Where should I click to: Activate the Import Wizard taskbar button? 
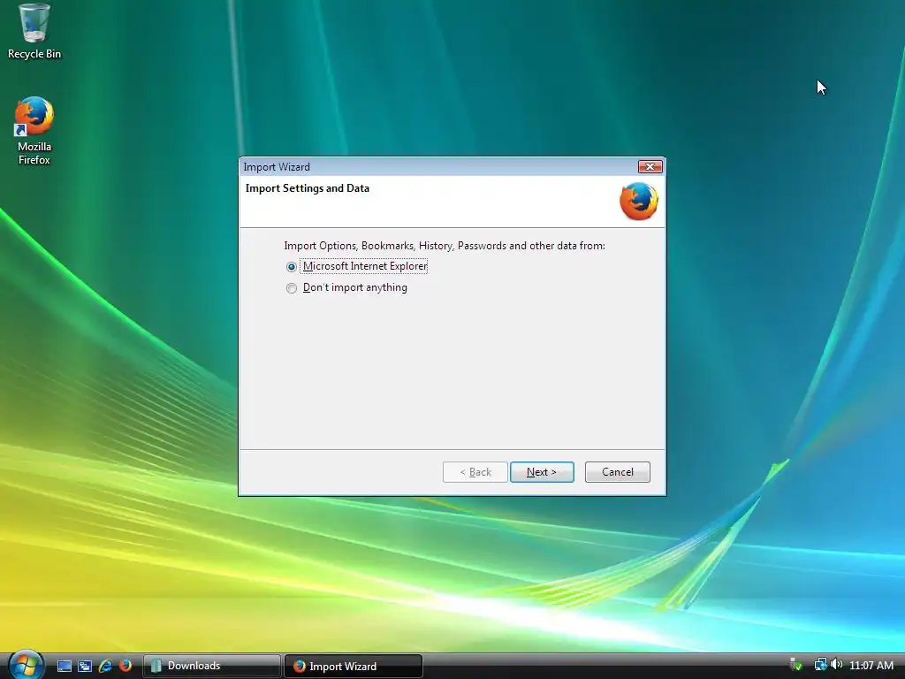click(354, 666)
